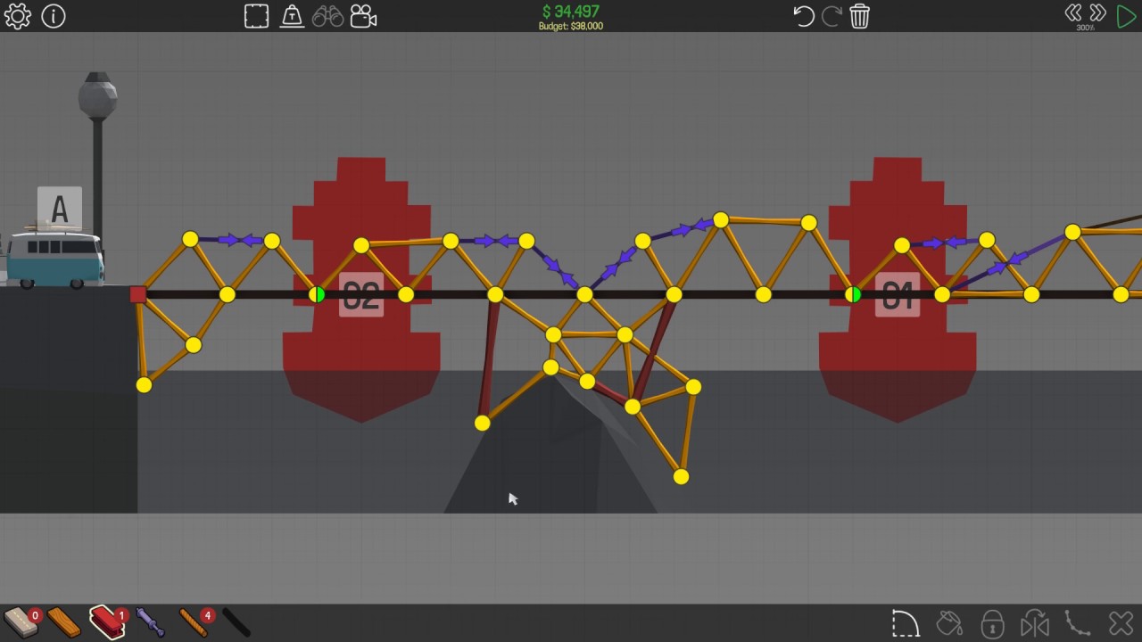Select the red steel material
Viewport: 1142px width, 642px height.
[108, 622]
